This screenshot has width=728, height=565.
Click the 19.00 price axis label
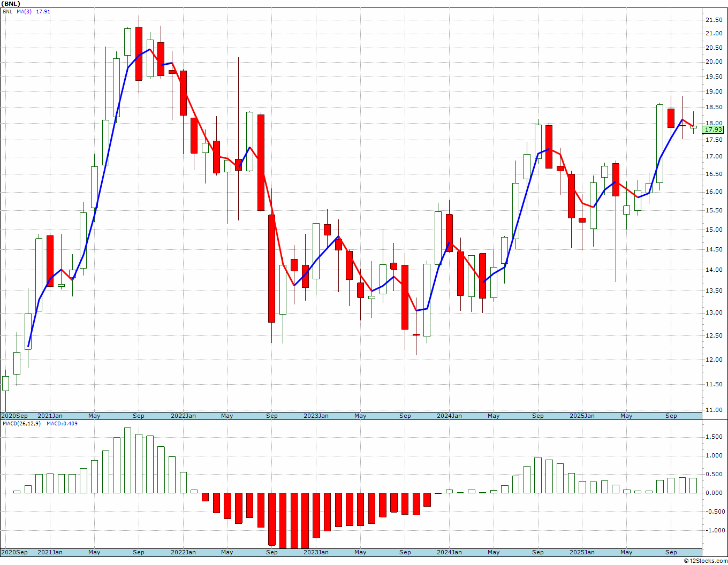pos(714,92)
